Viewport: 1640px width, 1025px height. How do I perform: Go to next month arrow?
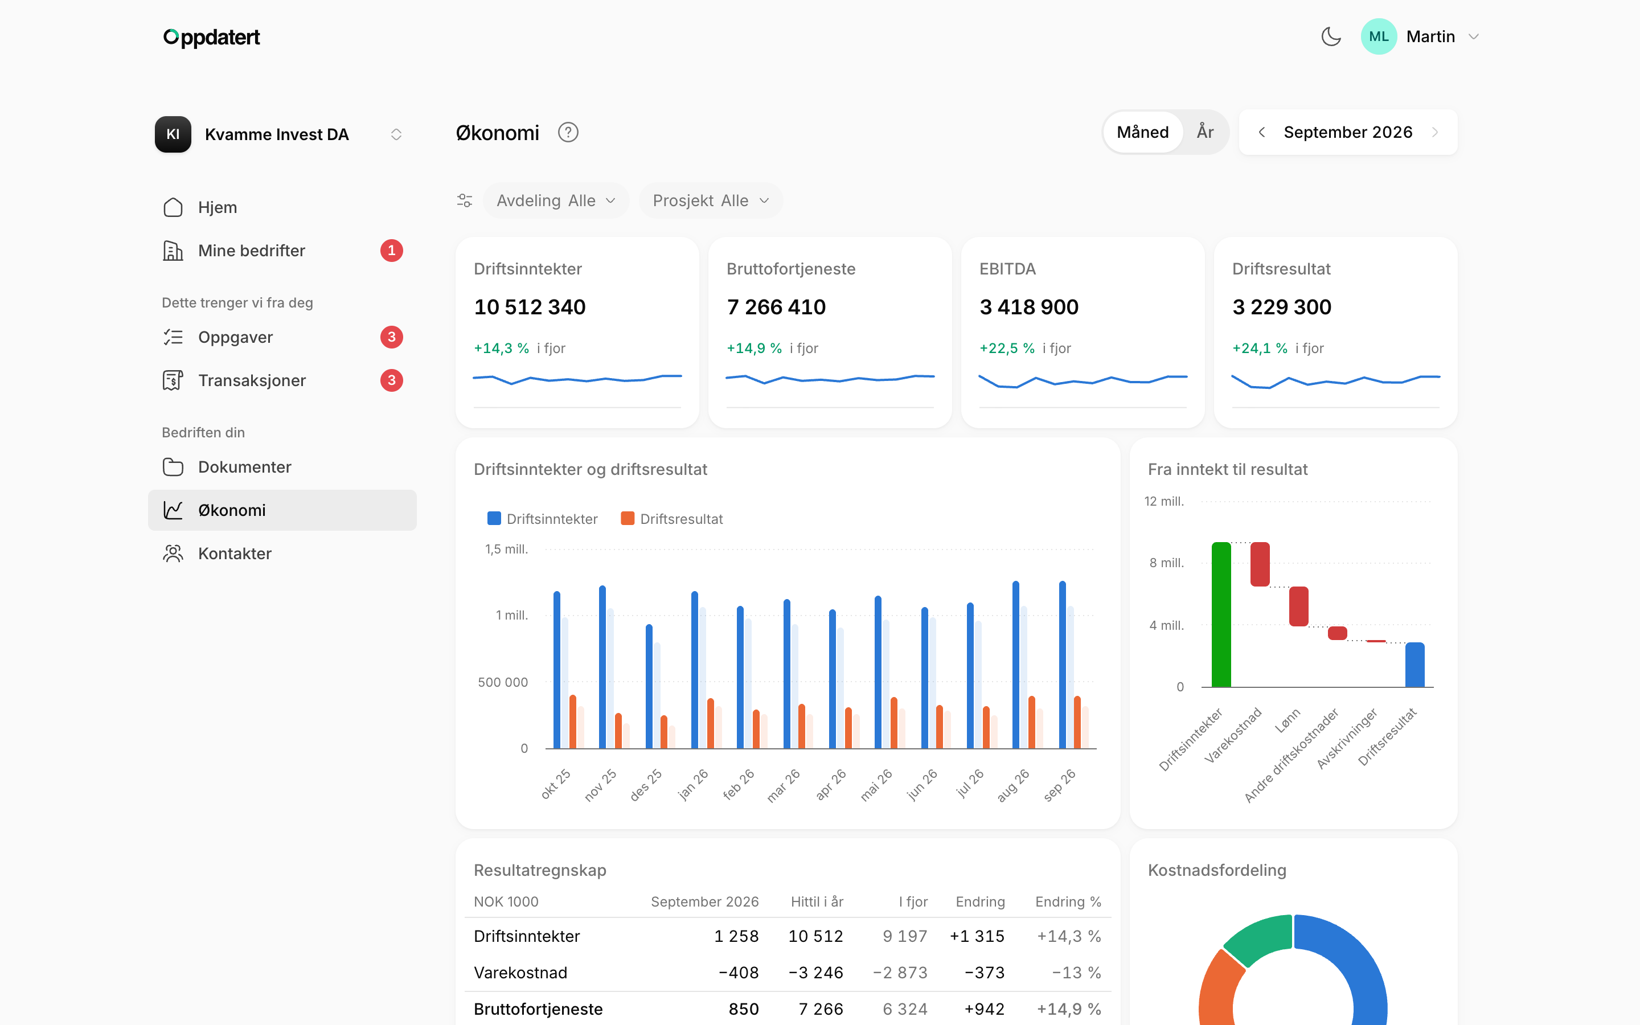pos(1434,132)
